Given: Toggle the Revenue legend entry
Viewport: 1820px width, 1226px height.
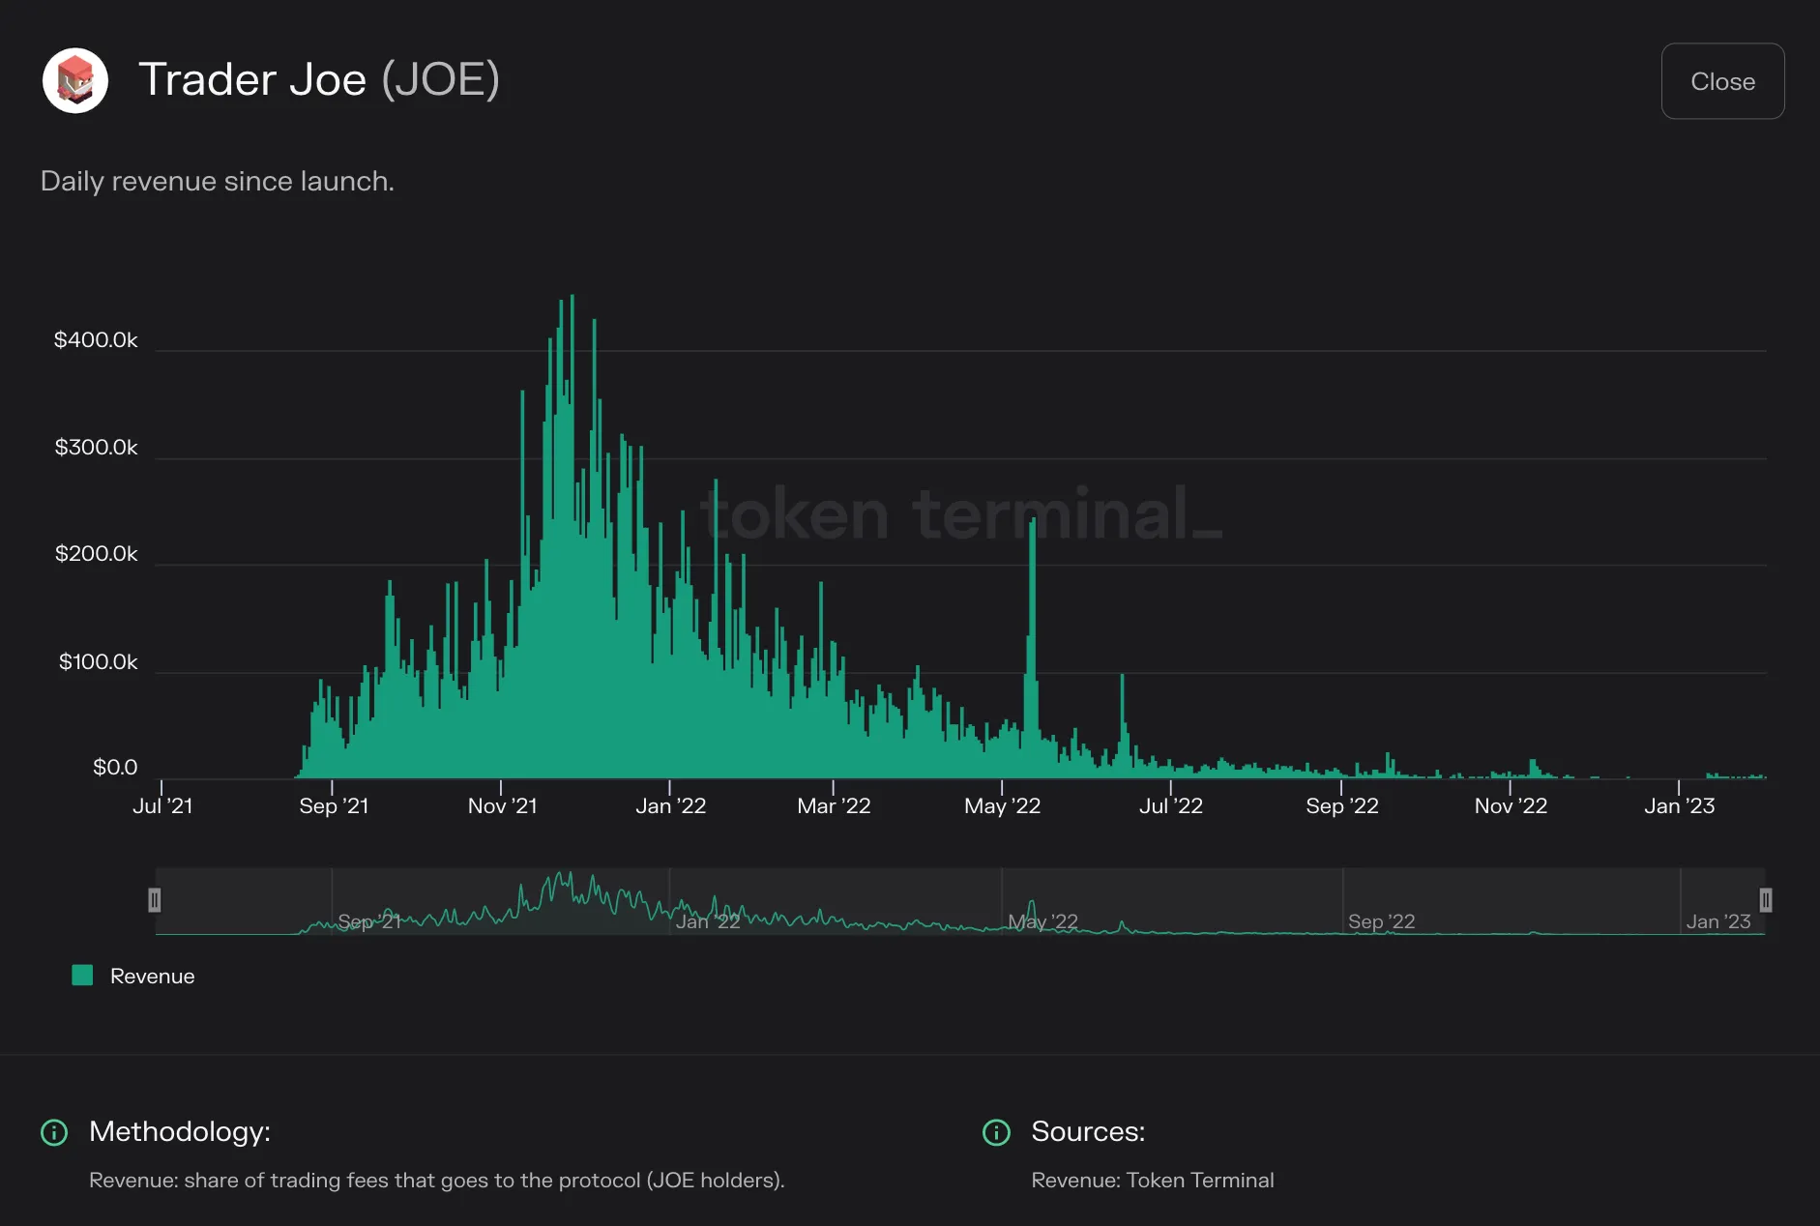Looking at the screenshot, I should tap(133, 976).
